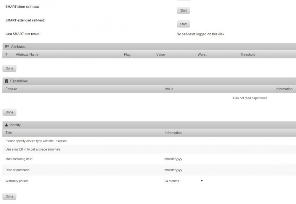Screen dimensions: 296x204
Task: Collapse the Capabilities section header
Action: click(x=149, y=81)
